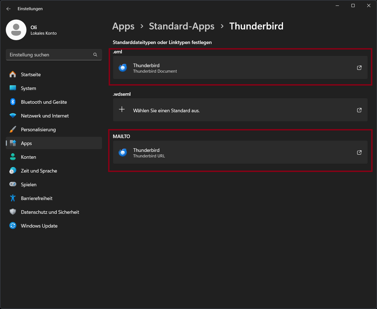
Task: Click Thunderbird icon in the .eml row
Action: coord(123,68)
